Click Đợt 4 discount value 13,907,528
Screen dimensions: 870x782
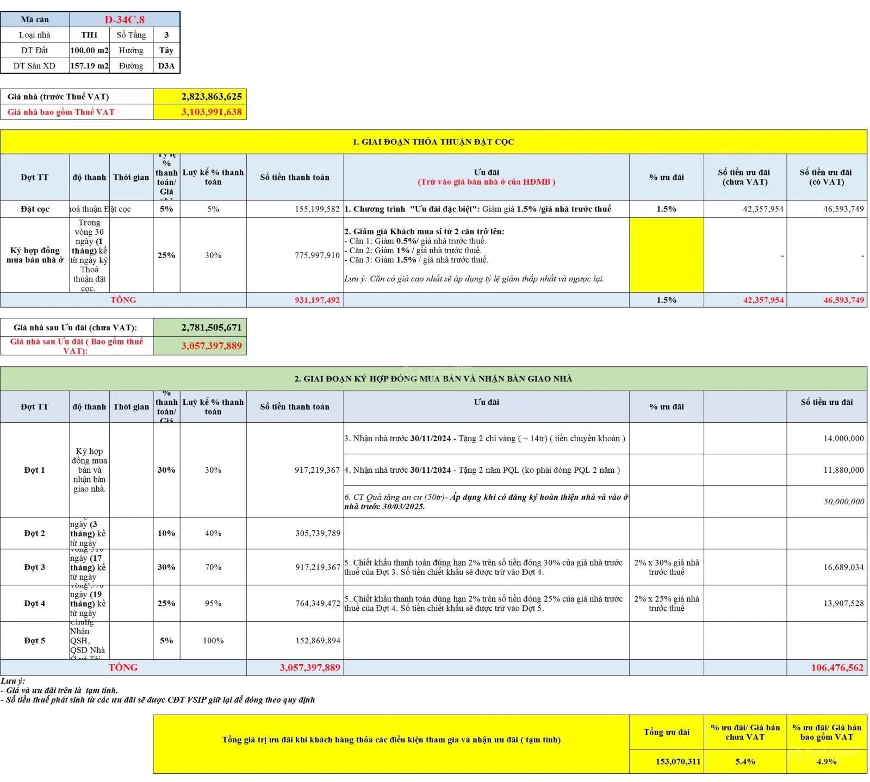(827, 603)
